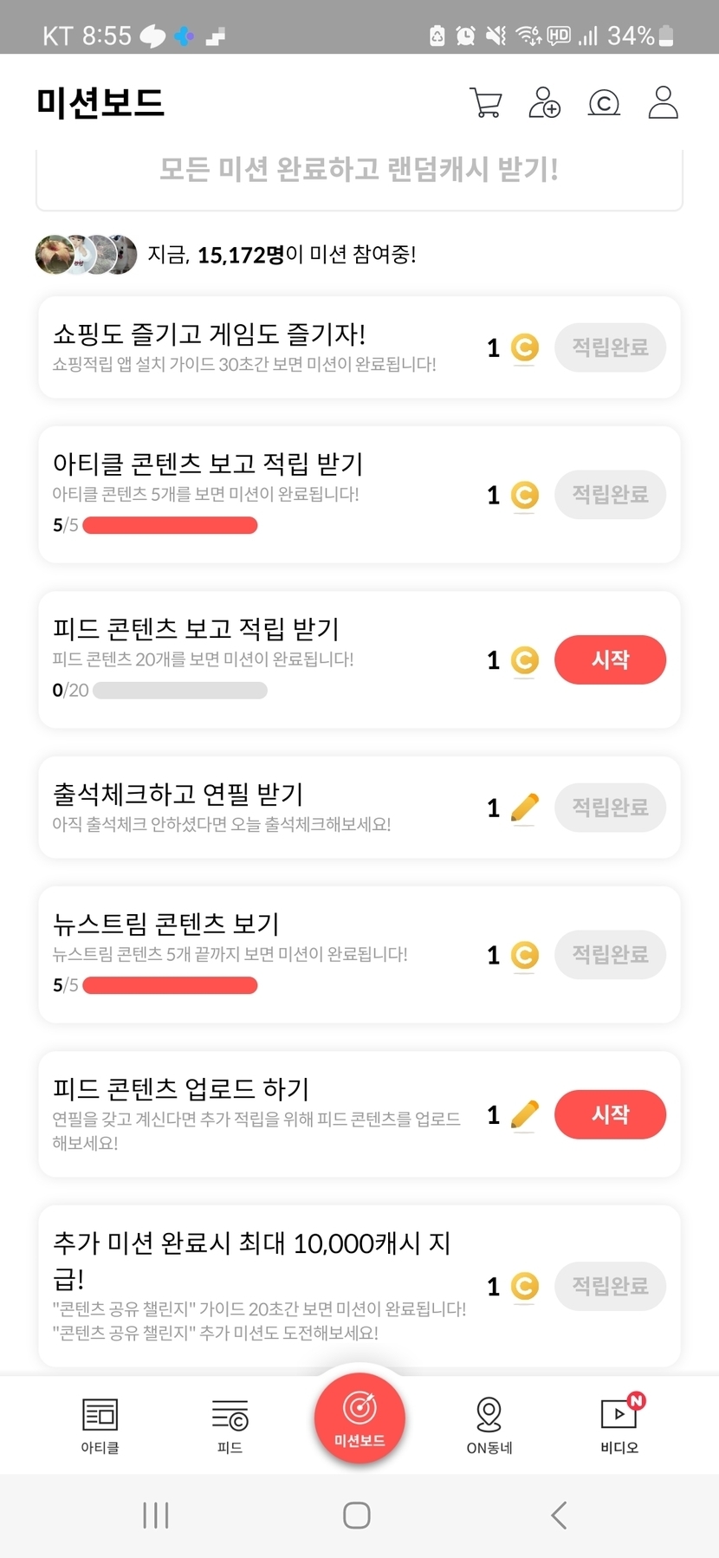Open the ON동네 location tab
The image size is (719, 1558).
489,1425
